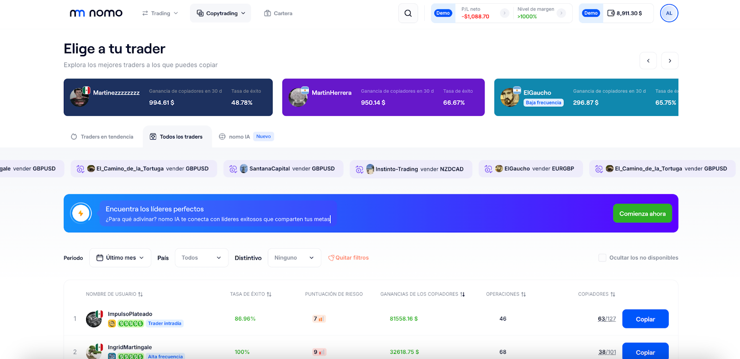Check Ocultar los no disponibles
Image resolution: width=740 pixels, height=359 pixels.
point(602,258)
